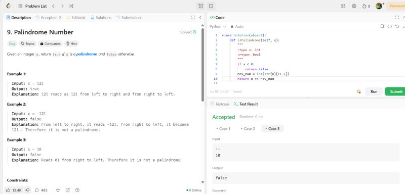Pick a random problem with shuffle icon
This screenshot has height=194, width=405.
[71, 6]
